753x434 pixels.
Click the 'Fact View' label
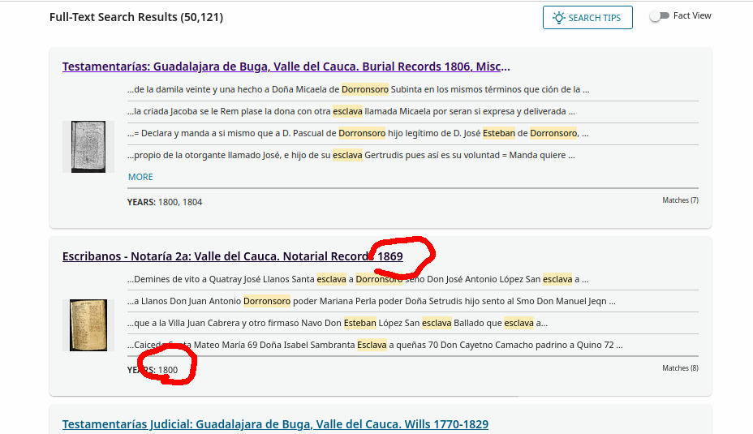[692, 16]
